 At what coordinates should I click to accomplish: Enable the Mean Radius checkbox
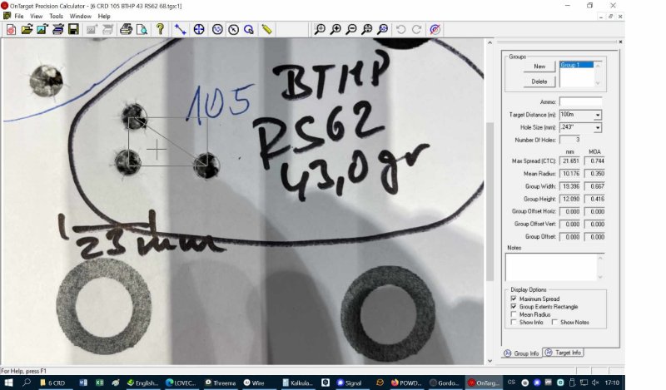point(514,314)
